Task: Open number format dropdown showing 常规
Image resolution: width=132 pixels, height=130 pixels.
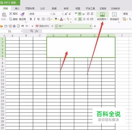Action: click(x=127, y=14)
